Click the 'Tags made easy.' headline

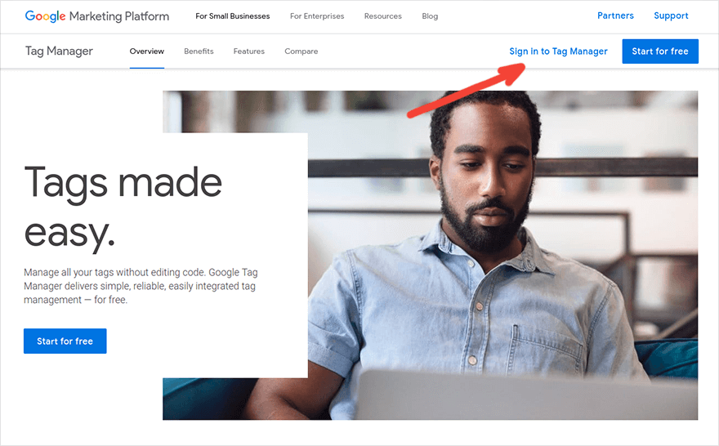click(x=123, y=207)
